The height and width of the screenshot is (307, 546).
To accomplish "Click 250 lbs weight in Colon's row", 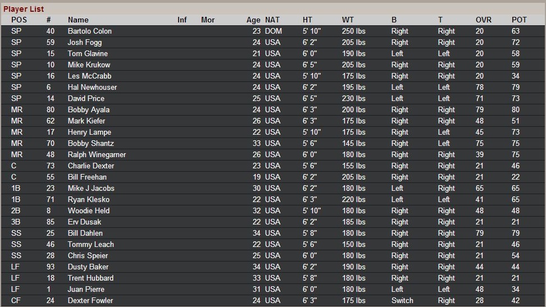I will [x=353, y=31].
